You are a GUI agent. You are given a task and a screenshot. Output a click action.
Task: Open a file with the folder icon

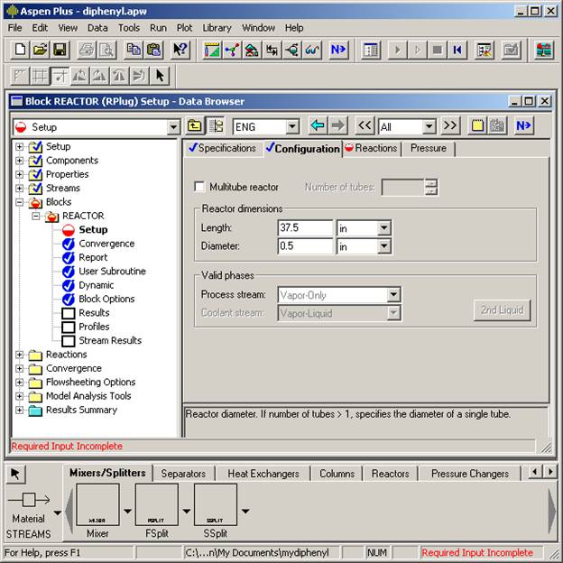pos(40,51)
